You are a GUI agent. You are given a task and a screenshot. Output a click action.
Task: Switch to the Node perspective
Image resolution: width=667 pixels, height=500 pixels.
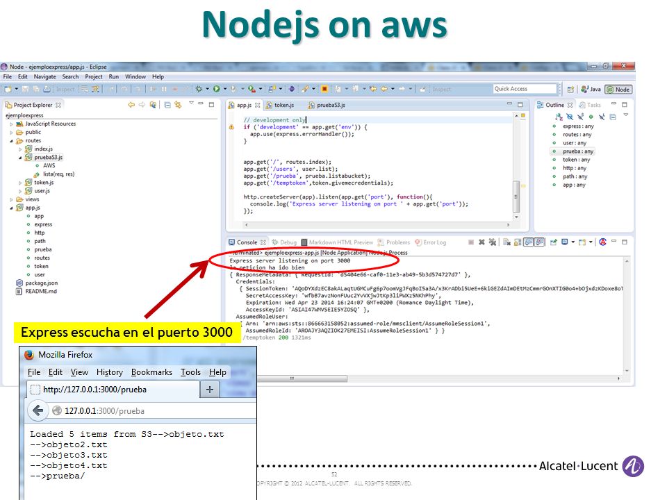pos(618,90)
